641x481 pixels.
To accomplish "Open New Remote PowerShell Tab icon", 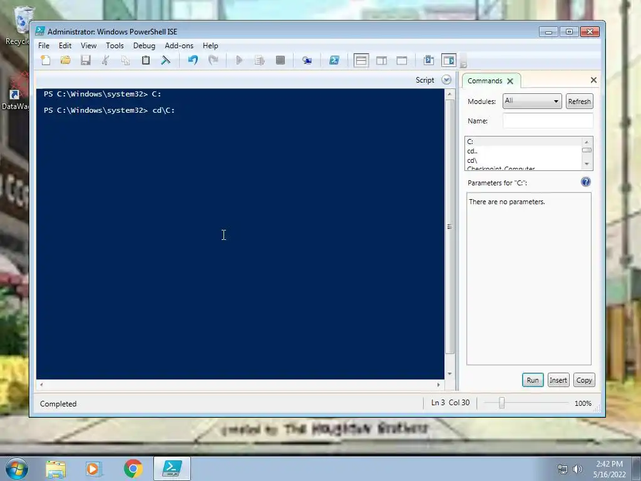I will [x=307, y=61].
